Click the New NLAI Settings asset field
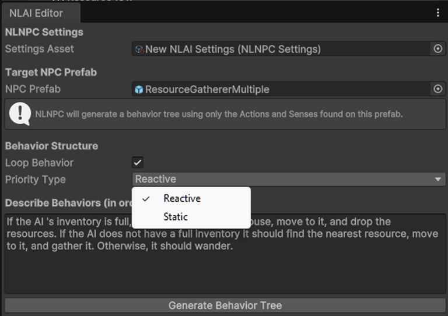The height and width of the screenshot is (316, 448). (x=280, y=49)
